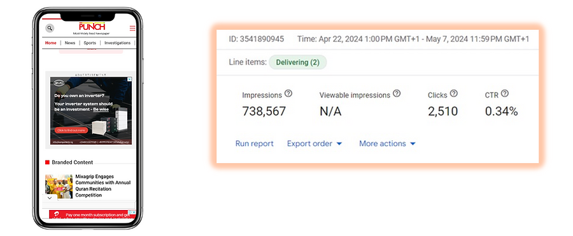Close the bottom banner ad via X icon

click(x=134, y=212)
